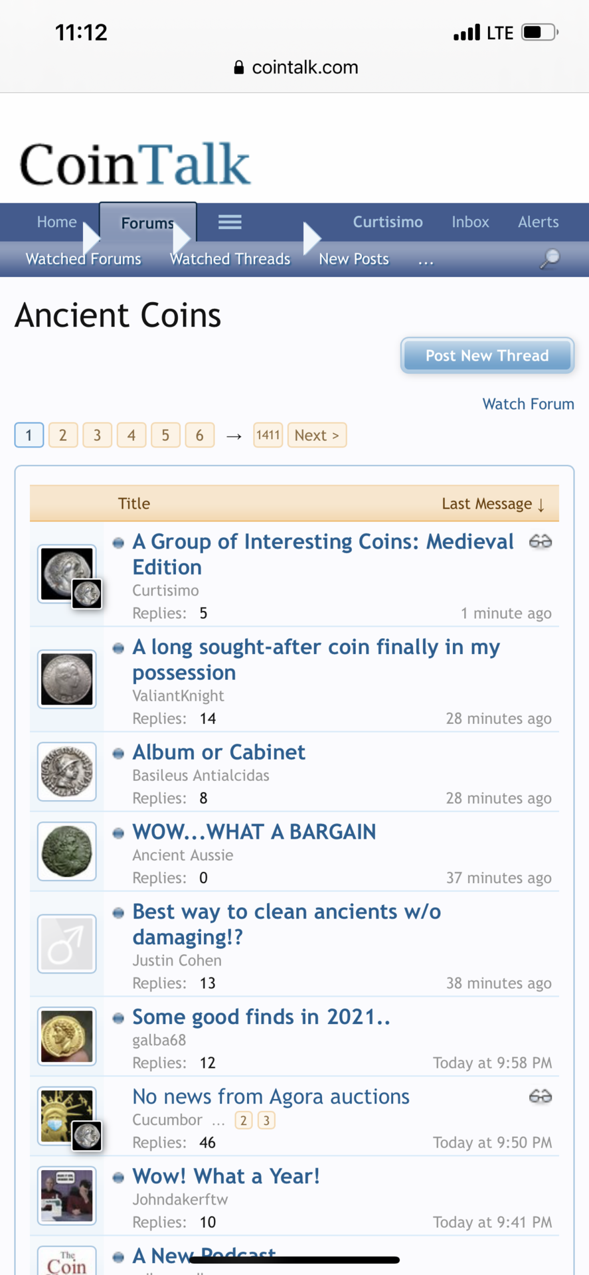
Task: Open New Posts link
Action: 354,259
